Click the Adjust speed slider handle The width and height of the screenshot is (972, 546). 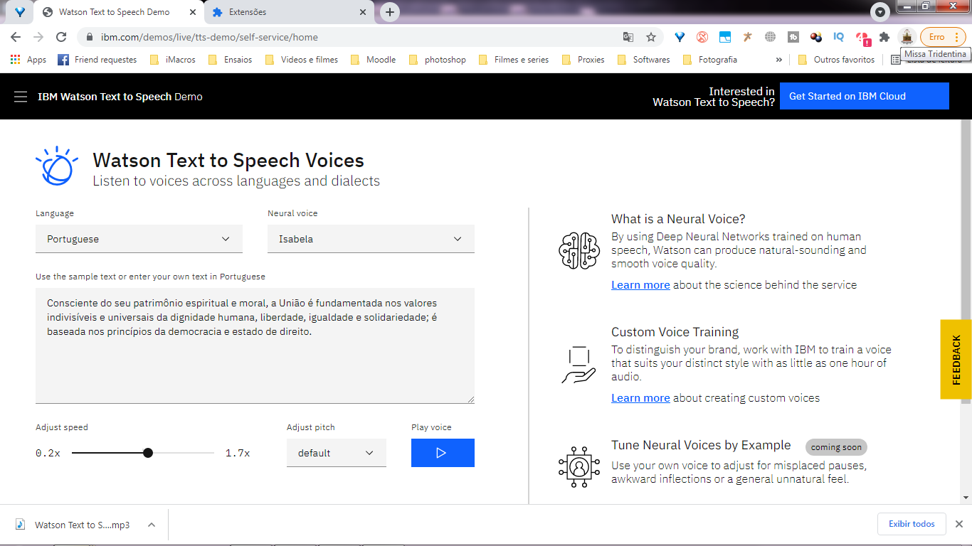tap(148, 453)
